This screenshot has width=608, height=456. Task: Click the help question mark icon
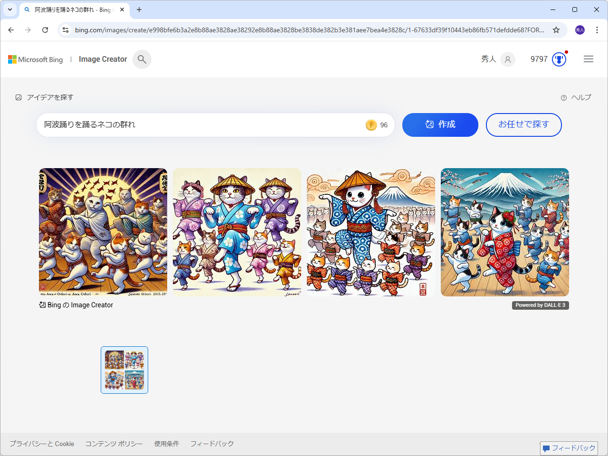point(563,97)
